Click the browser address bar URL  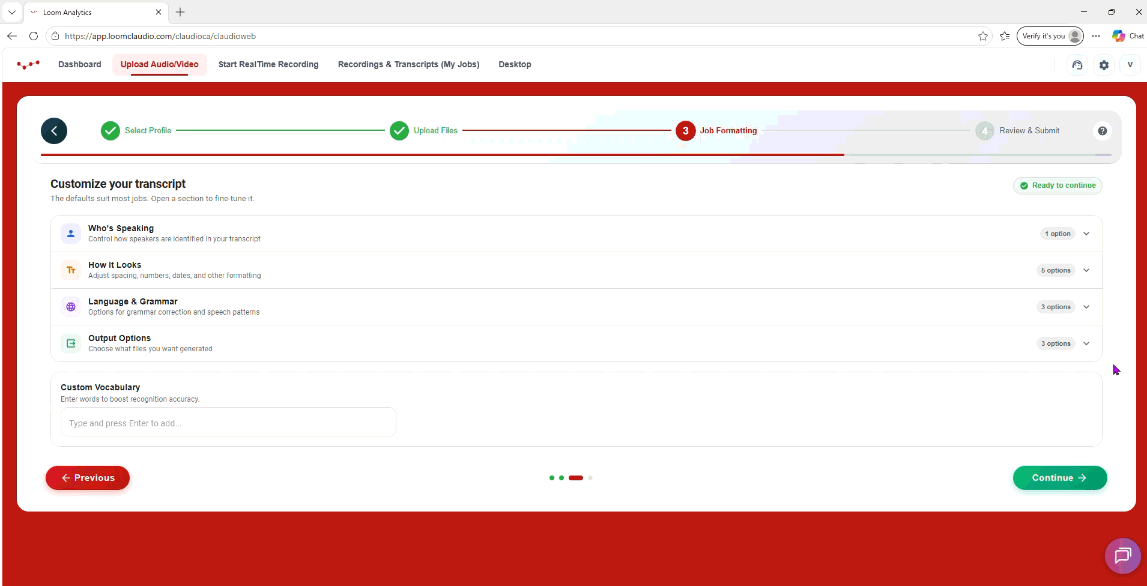point(160,36)
